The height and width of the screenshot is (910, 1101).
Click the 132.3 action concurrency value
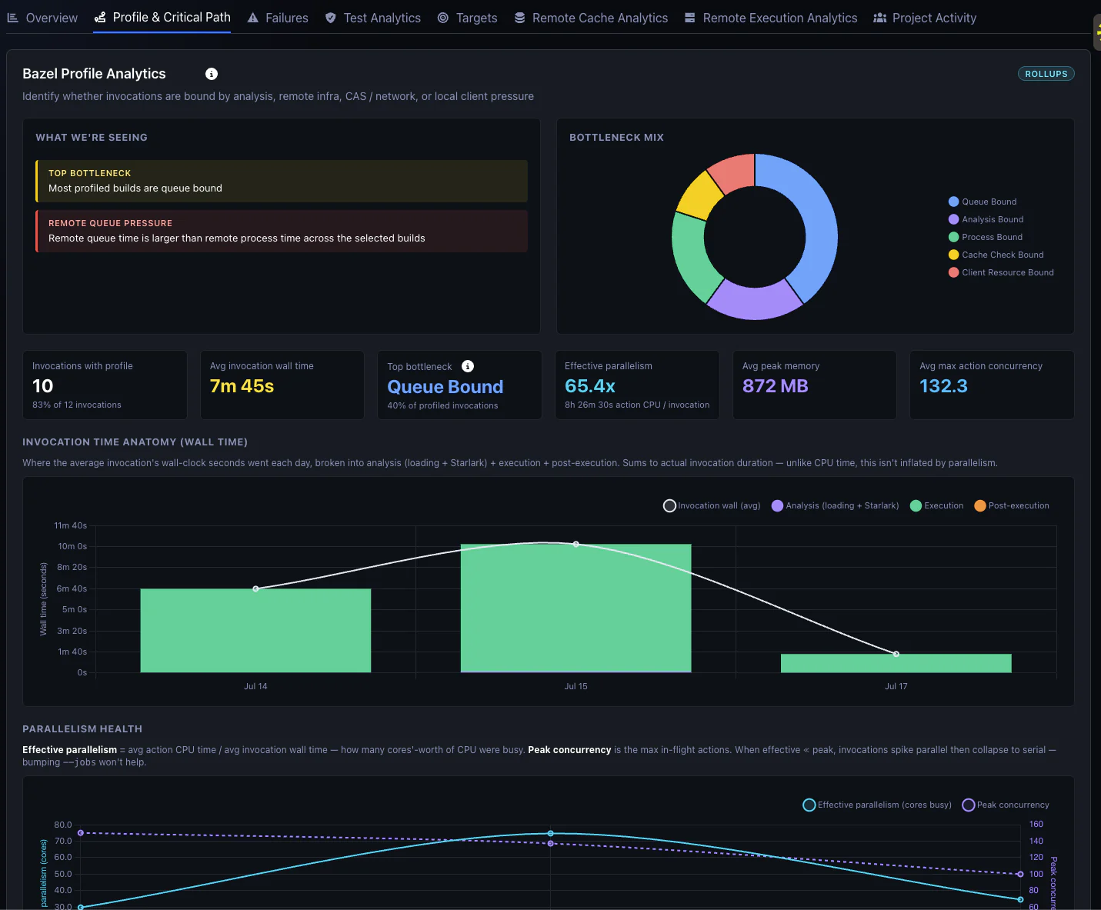pos(943,386)
